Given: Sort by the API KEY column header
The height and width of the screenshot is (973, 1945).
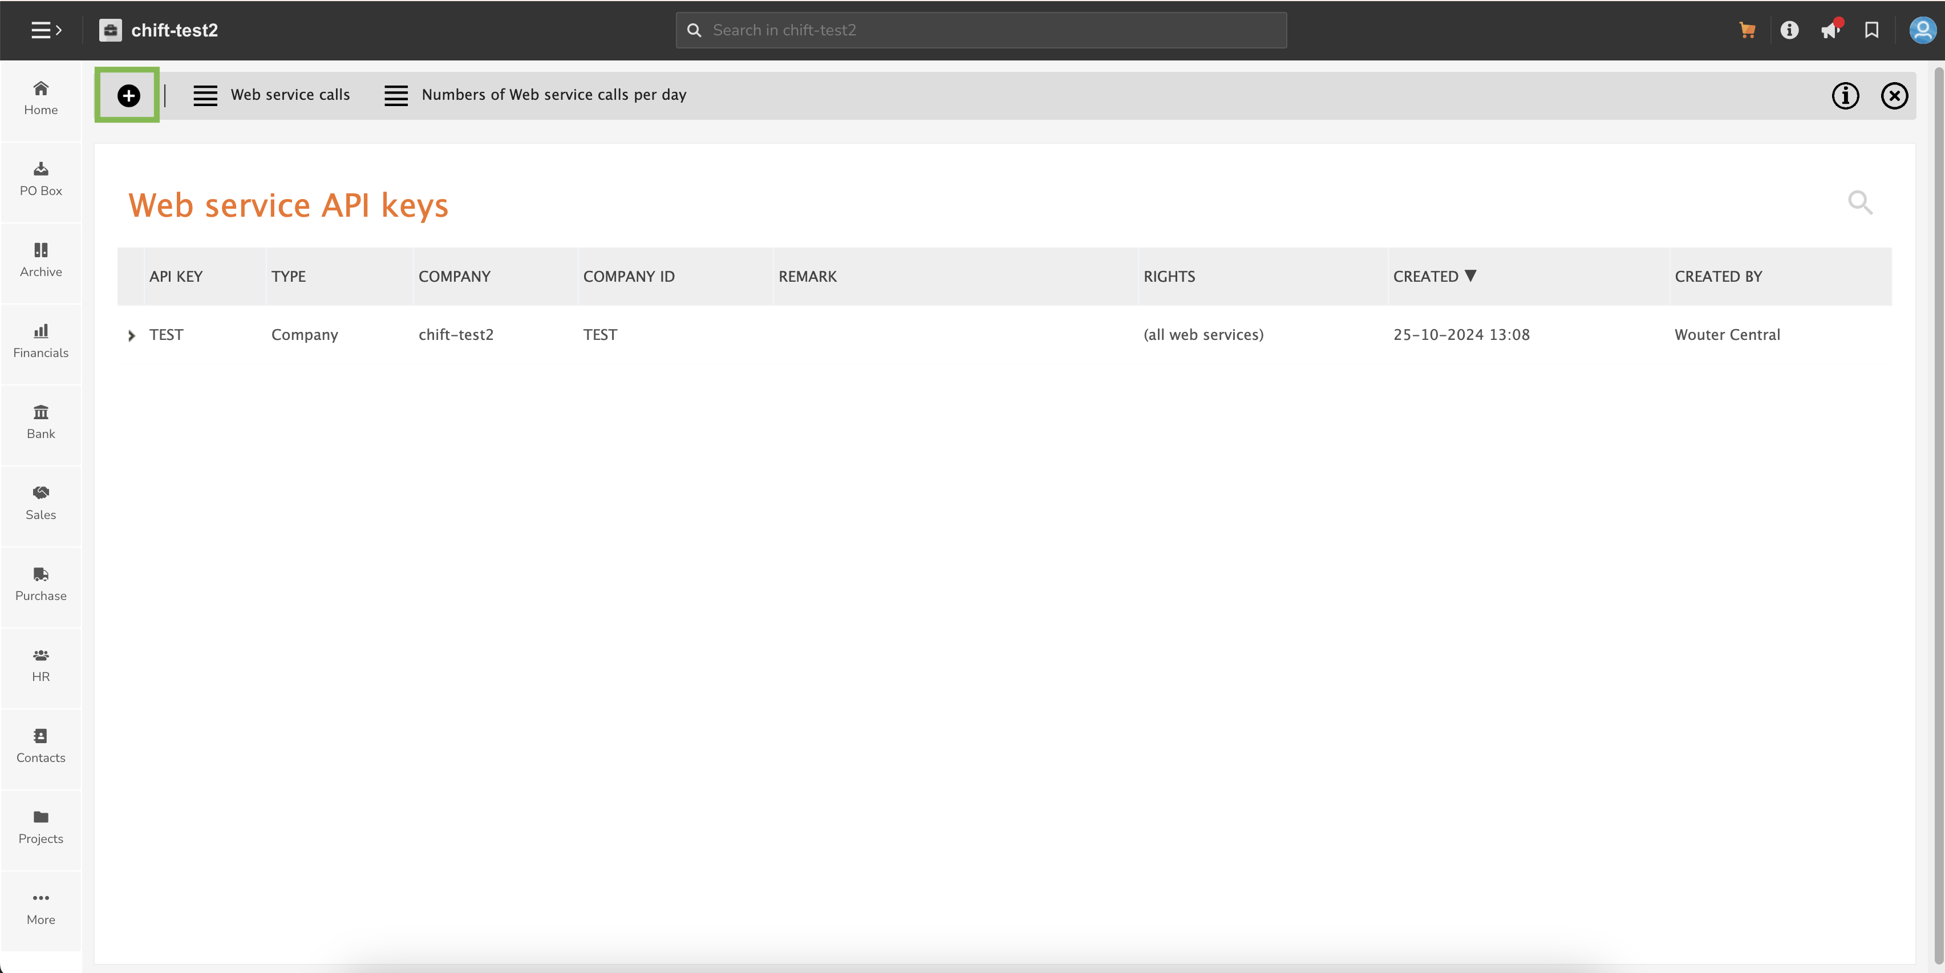Looking at the screenshot, I should [x=176, y=276].
